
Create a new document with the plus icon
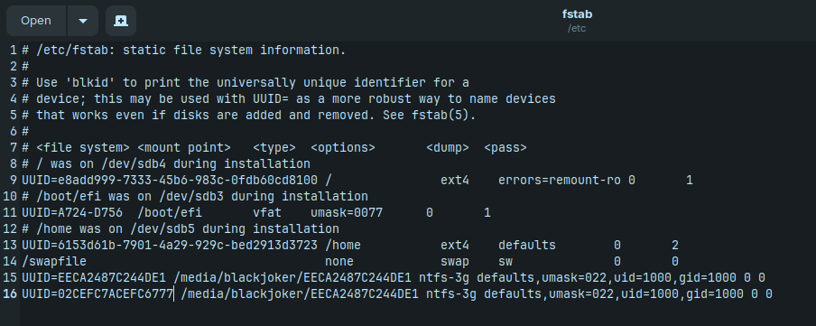point(121,21)
